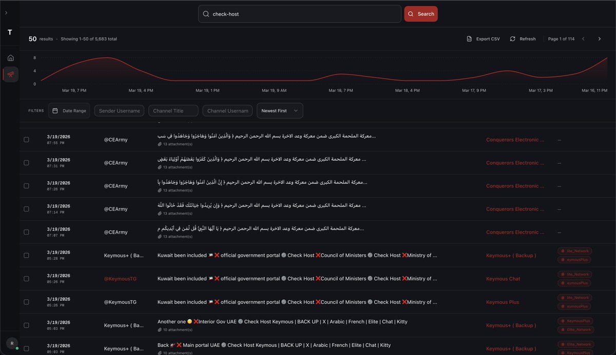Click 'Mar 16, 11 PM' chart axis label
The width and height of the screenshot is (616, 355).
point(595,90)
